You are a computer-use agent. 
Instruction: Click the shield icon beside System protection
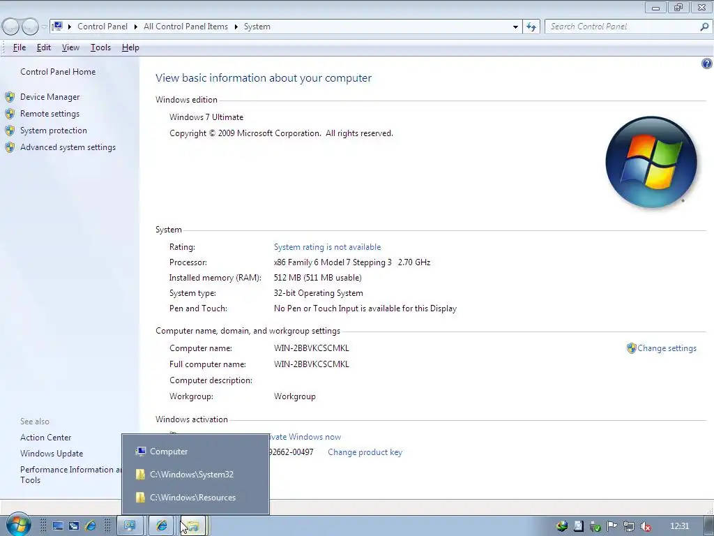(10, 131)
